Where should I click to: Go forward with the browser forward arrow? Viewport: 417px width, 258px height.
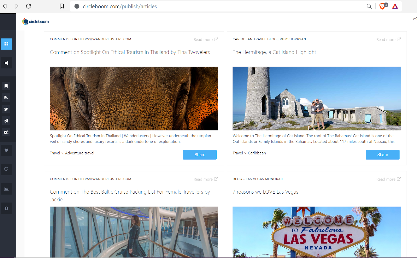coord(16,6)
